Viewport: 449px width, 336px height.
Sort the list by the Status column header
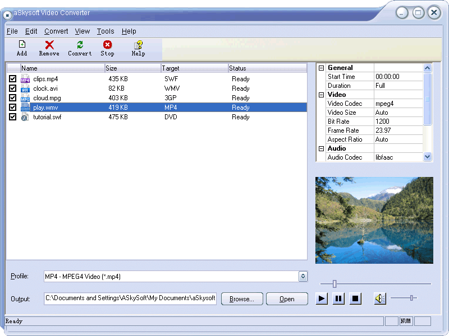[268, 68]
